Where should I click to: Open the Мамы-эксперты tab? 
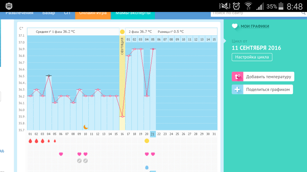pyautogui.click(x=133, y=13)
